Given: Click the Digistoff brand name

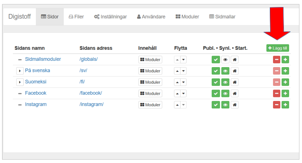Looking at the screenshot, I should click(20, 17).
